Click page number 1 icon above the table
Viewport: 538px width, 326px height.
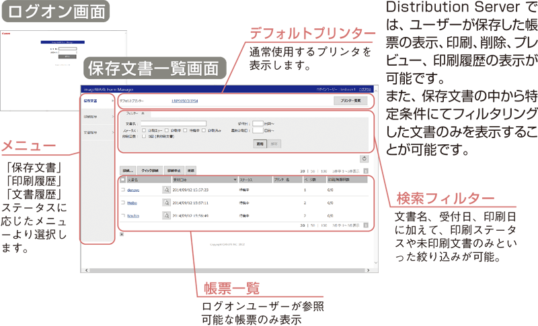coord(366,171)
